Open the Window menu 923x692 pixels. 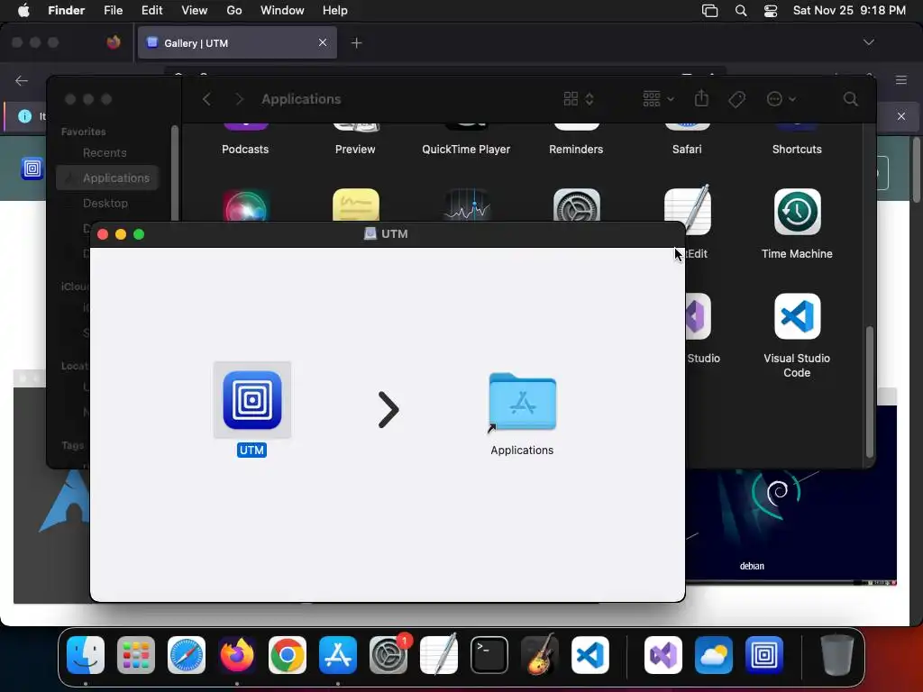pos(282,11)
